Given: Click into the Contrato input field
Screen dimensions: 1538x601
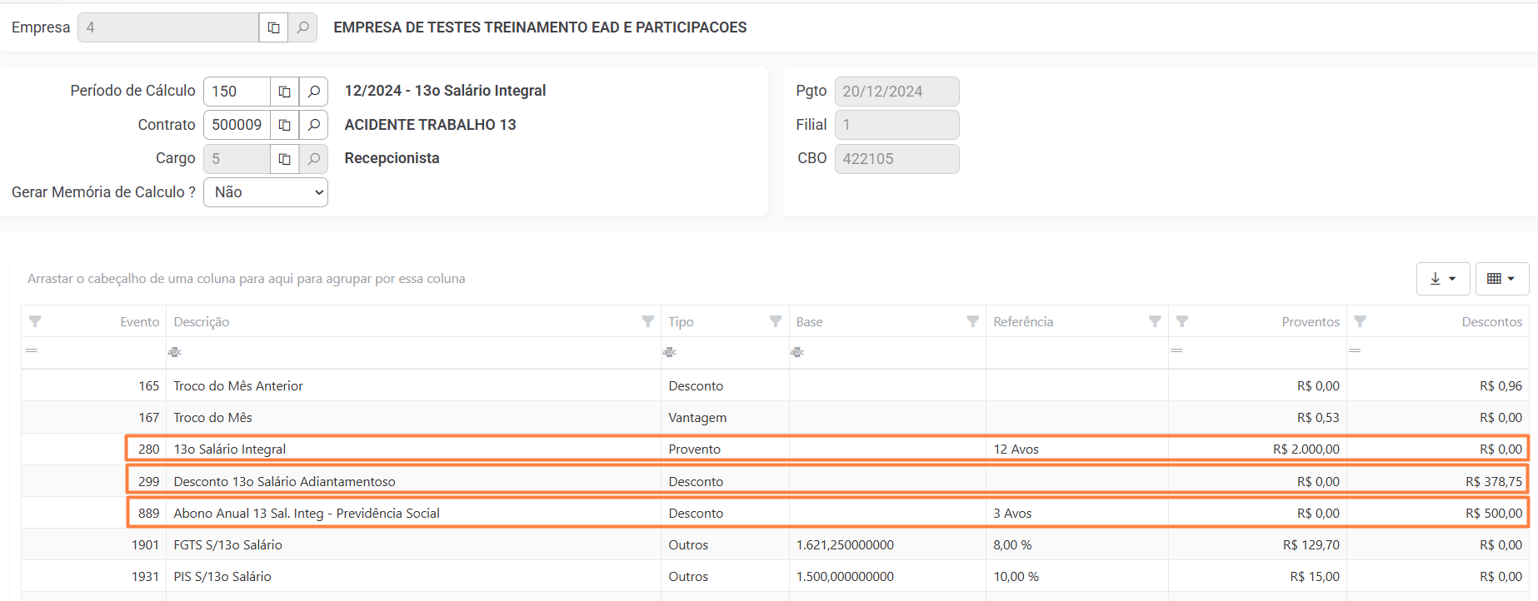Looking at the screenshot, I should (237, 125).
